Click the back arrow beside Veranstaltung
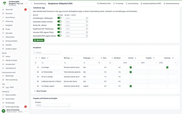 coord(31,4)
